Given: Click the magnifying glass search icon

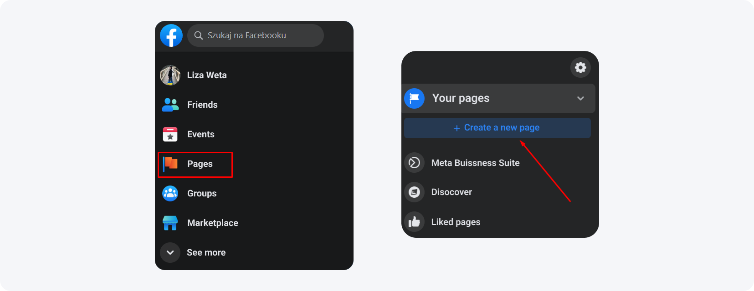Looking at the screenshot, I should point(199,35).
